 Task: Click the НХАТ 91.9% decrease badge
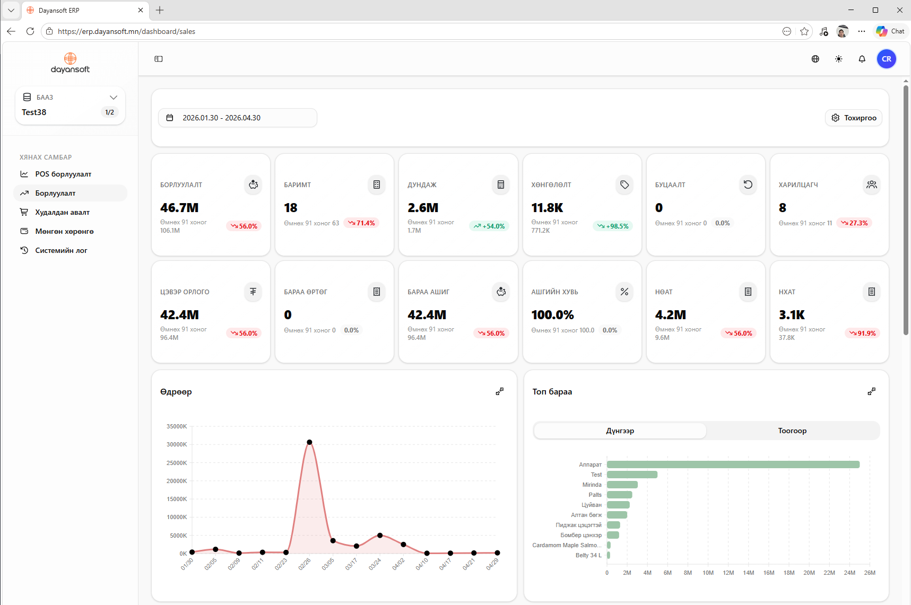point(863,333)
